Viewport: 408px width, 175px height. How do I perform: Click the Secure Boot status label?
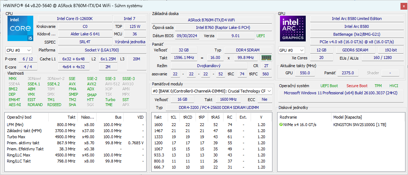point(357,86)
